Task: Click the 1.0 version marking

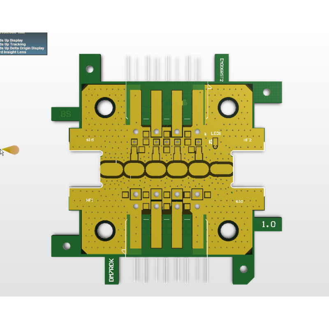Action: pyautogui.click(x=269, y=225)
